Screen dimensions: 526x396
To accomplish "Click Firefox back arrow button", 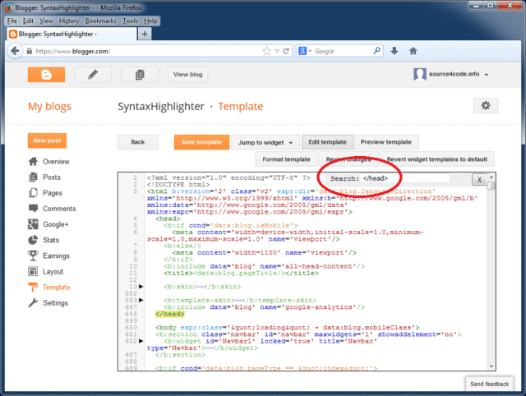I will click(x=15, y=51).
